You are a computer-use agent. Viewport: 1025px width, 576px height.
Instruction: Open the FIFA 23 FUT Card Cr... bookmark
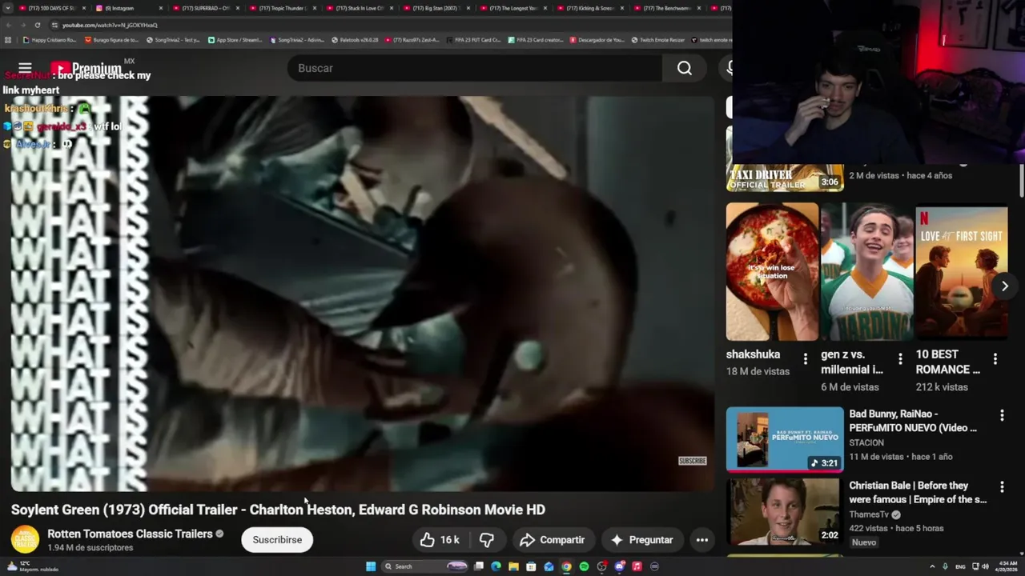coord(473,39)
